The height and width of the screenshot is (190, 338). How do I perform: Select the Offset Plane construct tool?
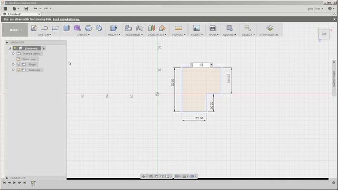point(152,28)
